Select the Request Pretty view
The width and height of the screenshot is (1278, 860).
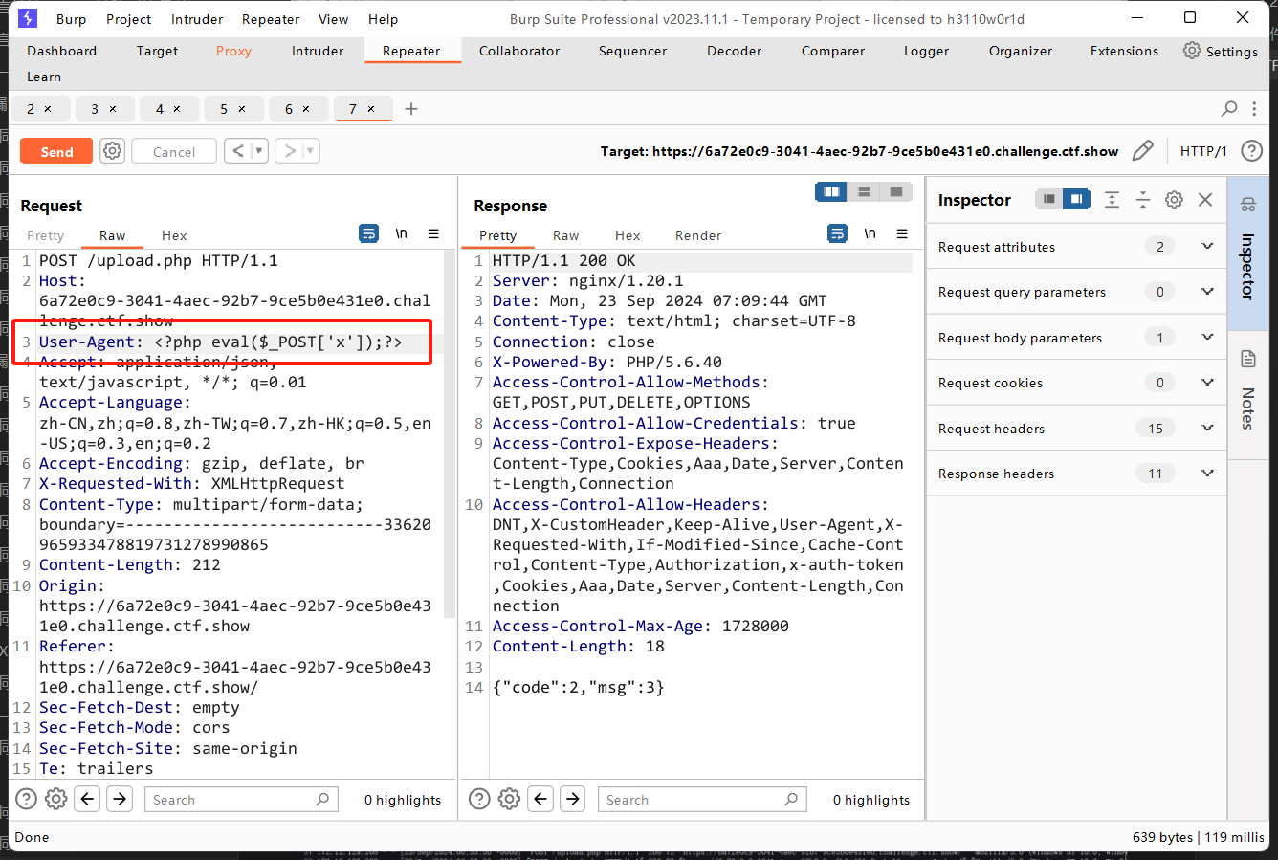point(45,235)
